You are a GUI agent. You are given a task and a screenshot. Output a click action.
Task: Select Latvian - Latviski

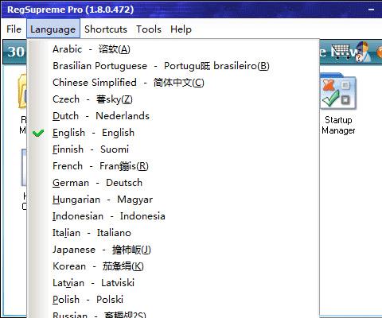click(173, 283)
